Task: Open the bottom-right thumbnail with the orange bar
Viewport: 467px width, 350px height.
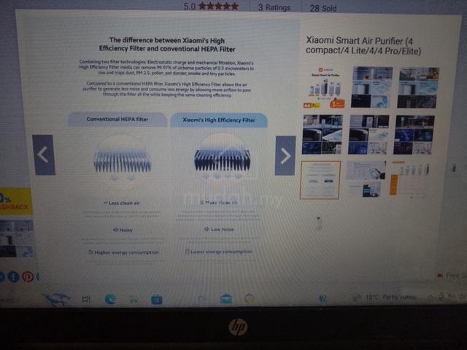Action: (x=410, y=179)
